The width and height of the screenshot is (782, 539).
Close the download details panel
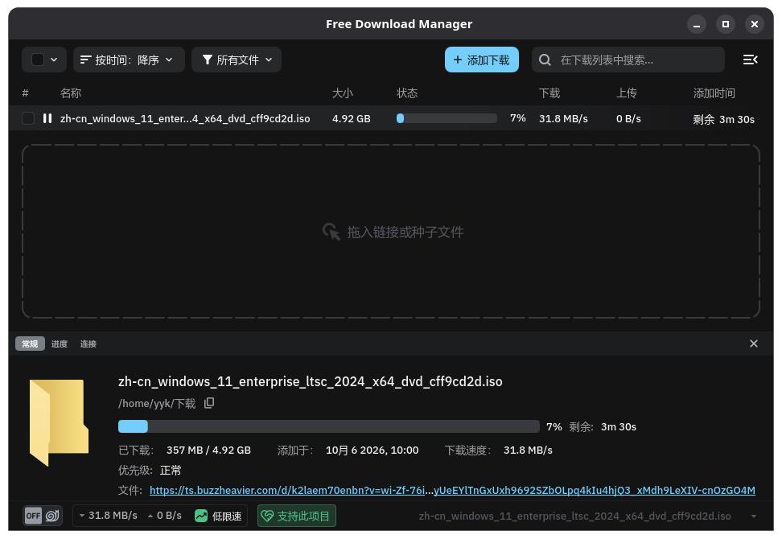(754, 344)
